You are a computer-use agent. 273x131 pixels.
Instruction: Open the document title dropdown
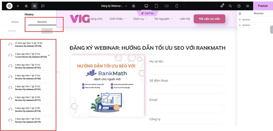point(114,6)
